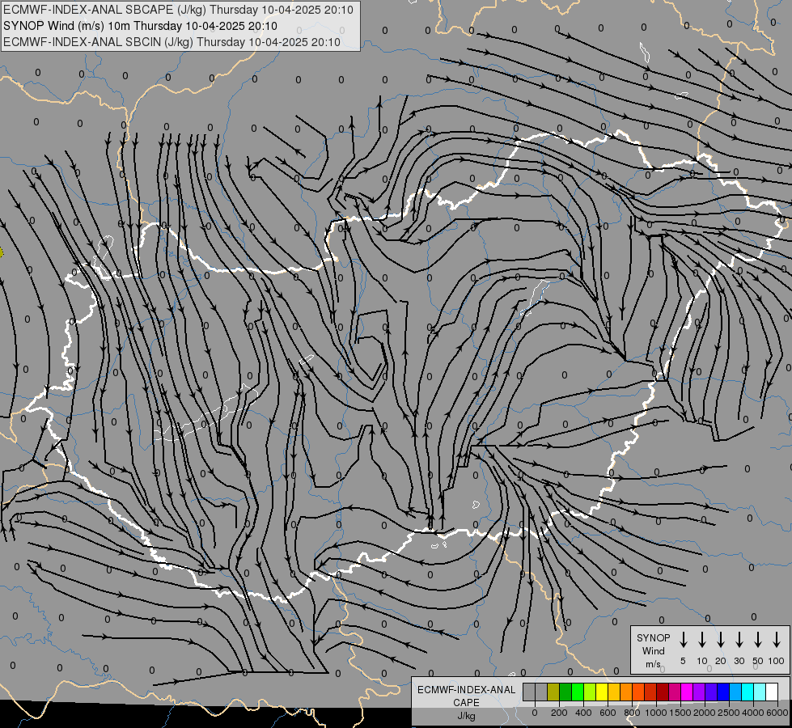
Task: Click the '800' label on CAPE scale
Action: coord(632,713)
